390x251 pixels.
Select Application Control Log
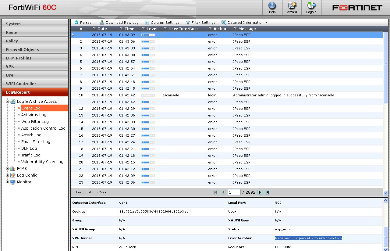click(43, 128)
